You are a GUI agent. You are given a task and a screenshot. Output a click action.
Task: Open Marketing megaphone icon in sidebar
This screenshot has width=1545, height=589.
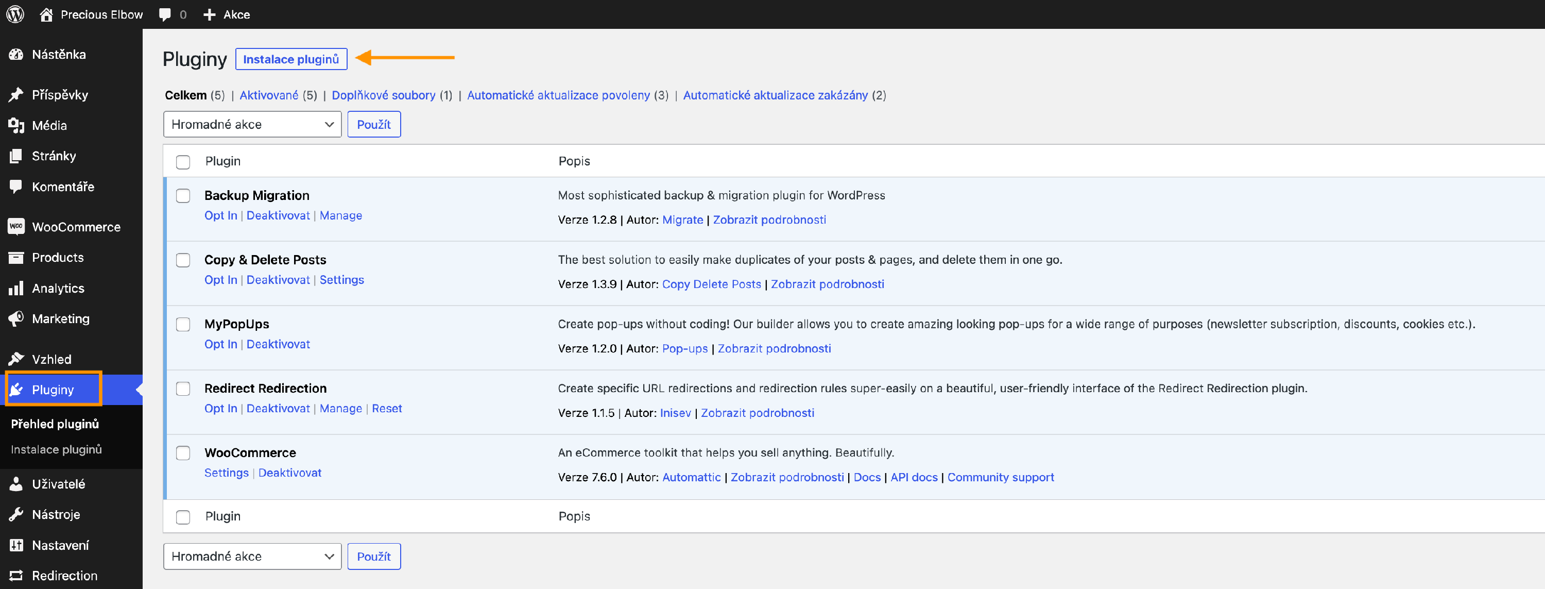15,319
